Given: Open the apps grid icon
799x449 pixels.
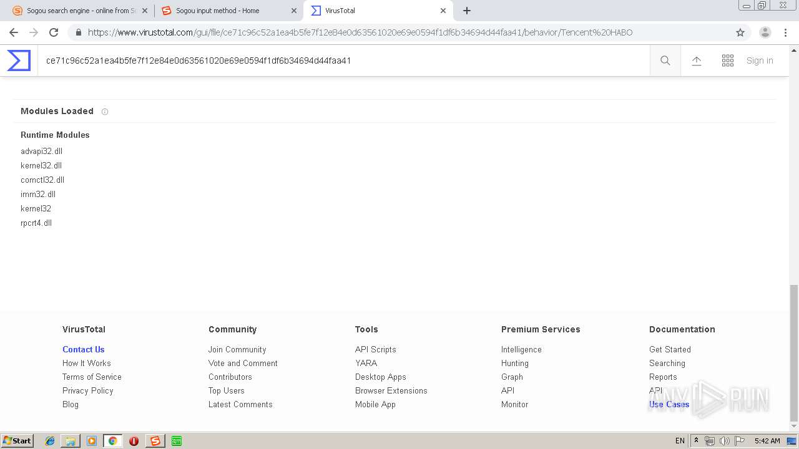Looking at the screenshot, I should click(728, 60).
